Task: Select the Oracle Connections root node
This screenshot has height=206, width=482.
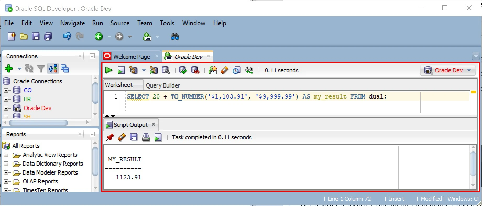Action: tap(38, 81)
